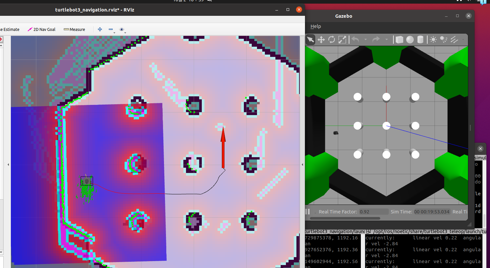Expand the eye icon dropdown arrow

125,33
